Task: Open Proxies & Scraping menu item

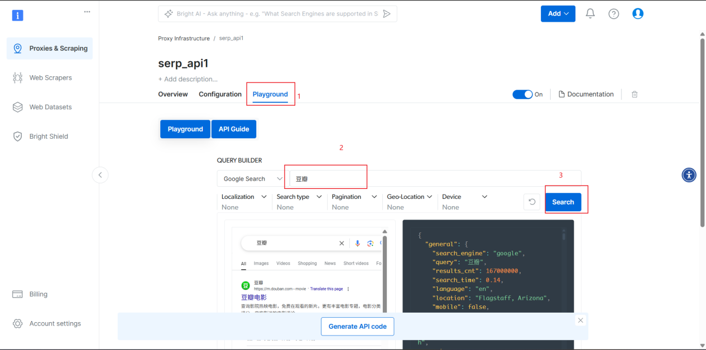Action: 50,48
